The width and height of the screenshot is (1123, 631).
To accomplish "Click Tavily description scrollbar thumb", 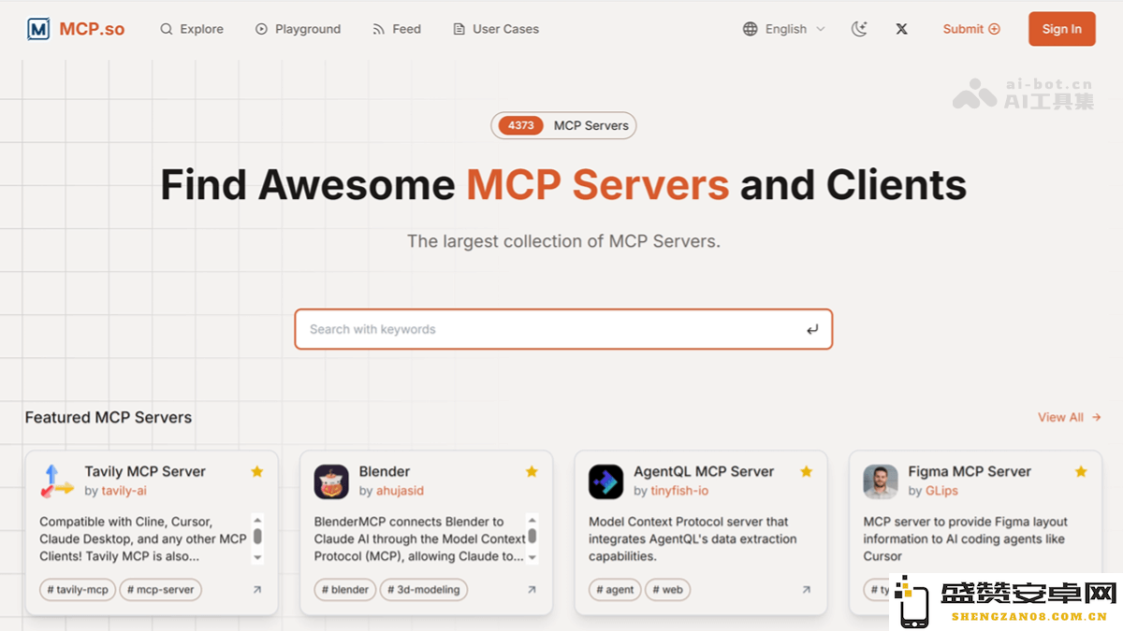I will 257,537.
